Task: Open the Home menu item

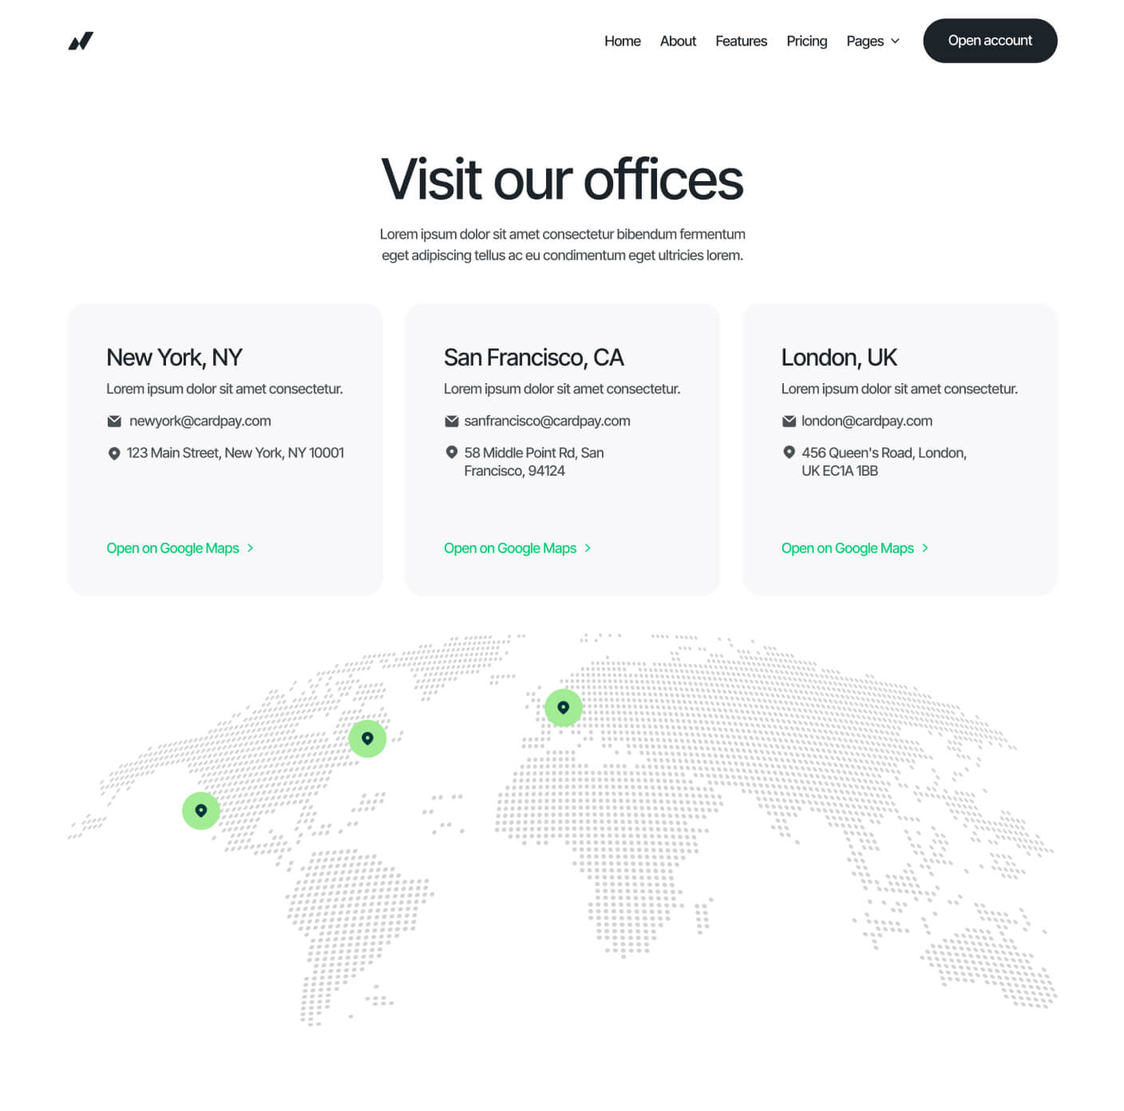Action: (x=622, y=41)
